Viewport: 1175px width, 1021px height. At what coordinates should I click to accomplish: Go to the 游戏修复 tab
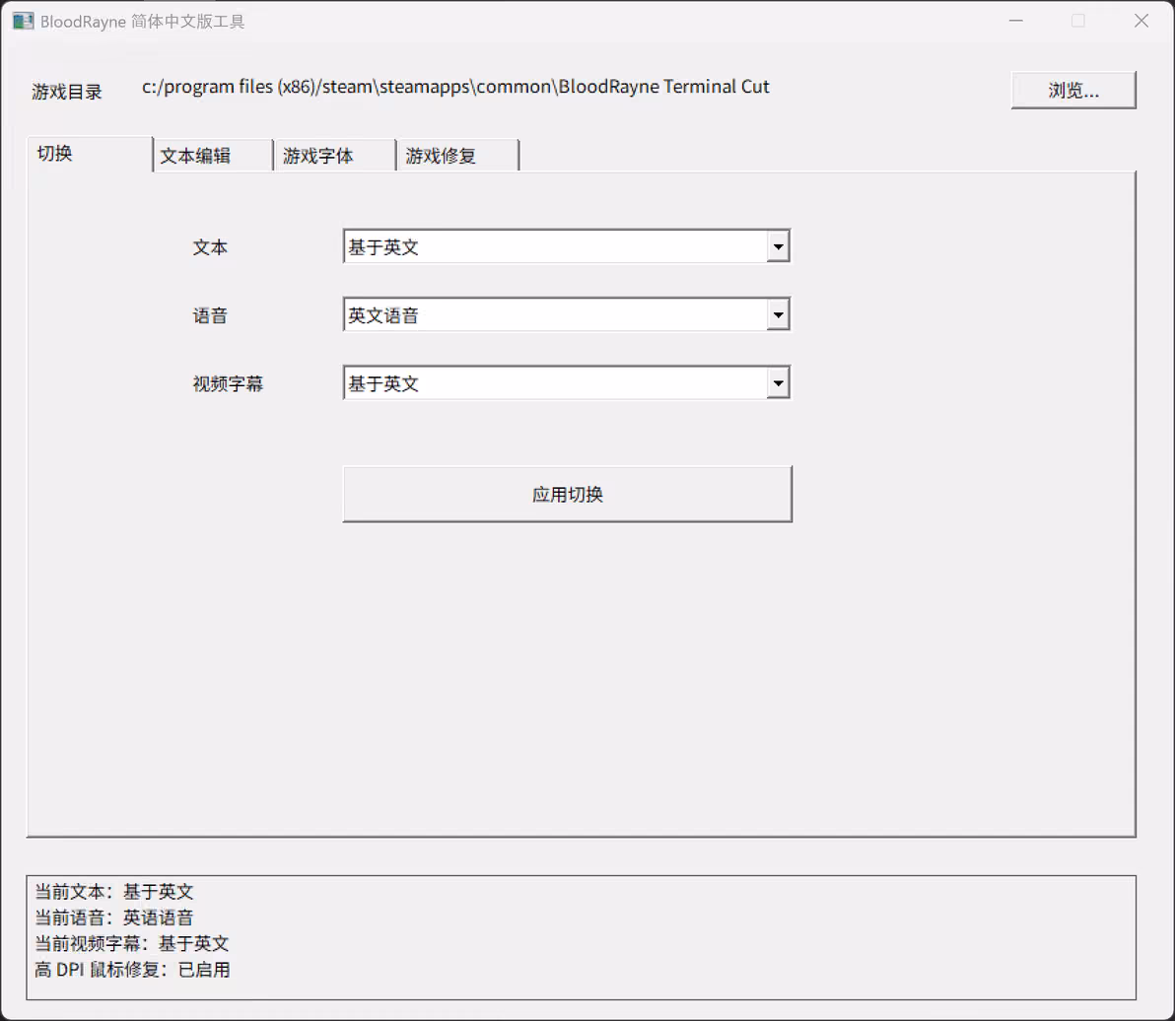(x=457, y=156)
